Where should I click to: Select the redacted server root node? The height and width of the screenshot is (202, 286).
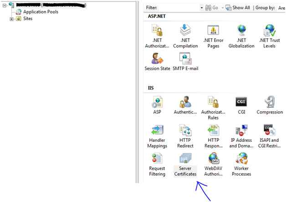pos(51,5)
